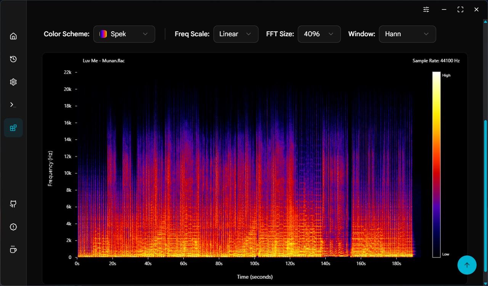Open the GitHub link icon
This screenshot has width=488, height=286.
13,204
